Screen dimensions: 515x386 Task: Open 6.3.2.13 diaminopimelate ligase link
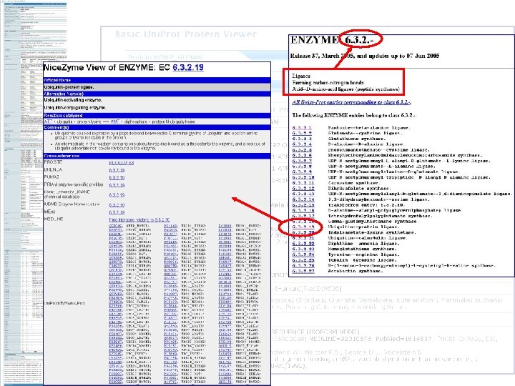pos(303,194)
